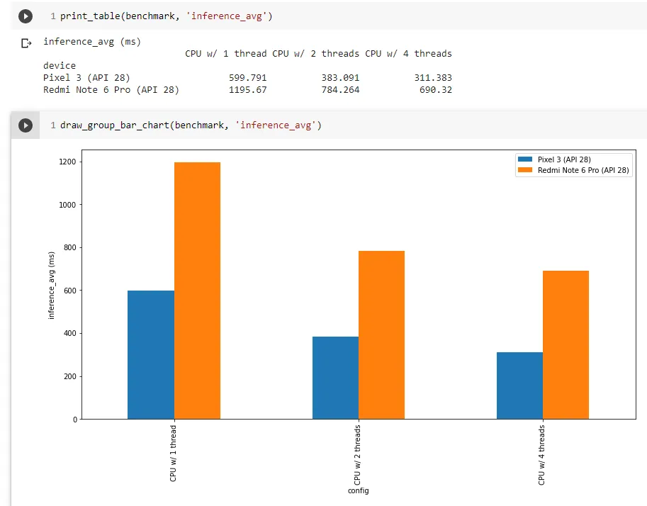647x506 pixels.
Task: Click the blue Pixel 3 bar for 2 threads
Action: (335, 378)
